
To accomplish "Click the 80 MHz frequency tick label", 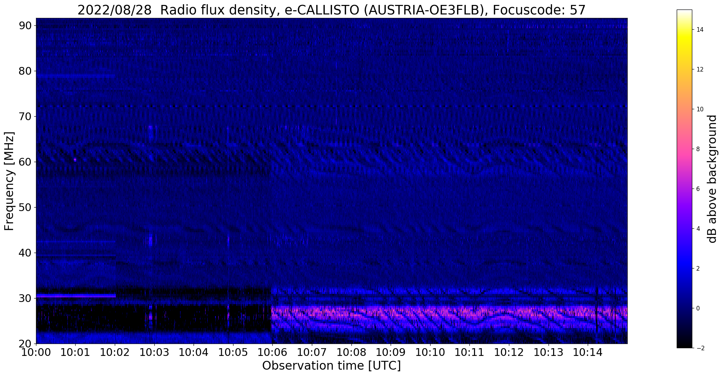I will pyautogui.click(x=25, y=71).
